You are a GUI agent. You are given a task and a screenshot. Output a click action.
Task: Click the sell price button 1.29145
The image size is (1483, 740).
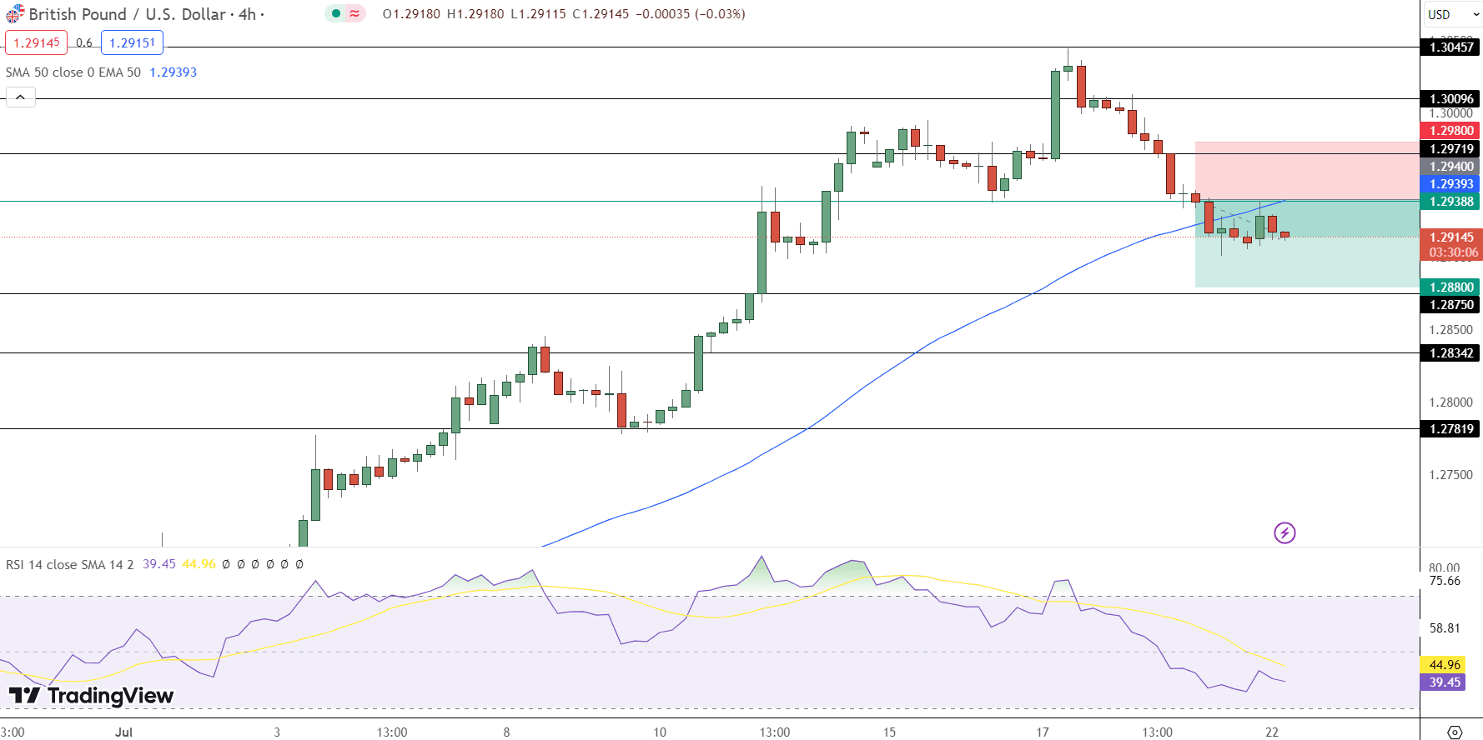[x=37, y=42]
